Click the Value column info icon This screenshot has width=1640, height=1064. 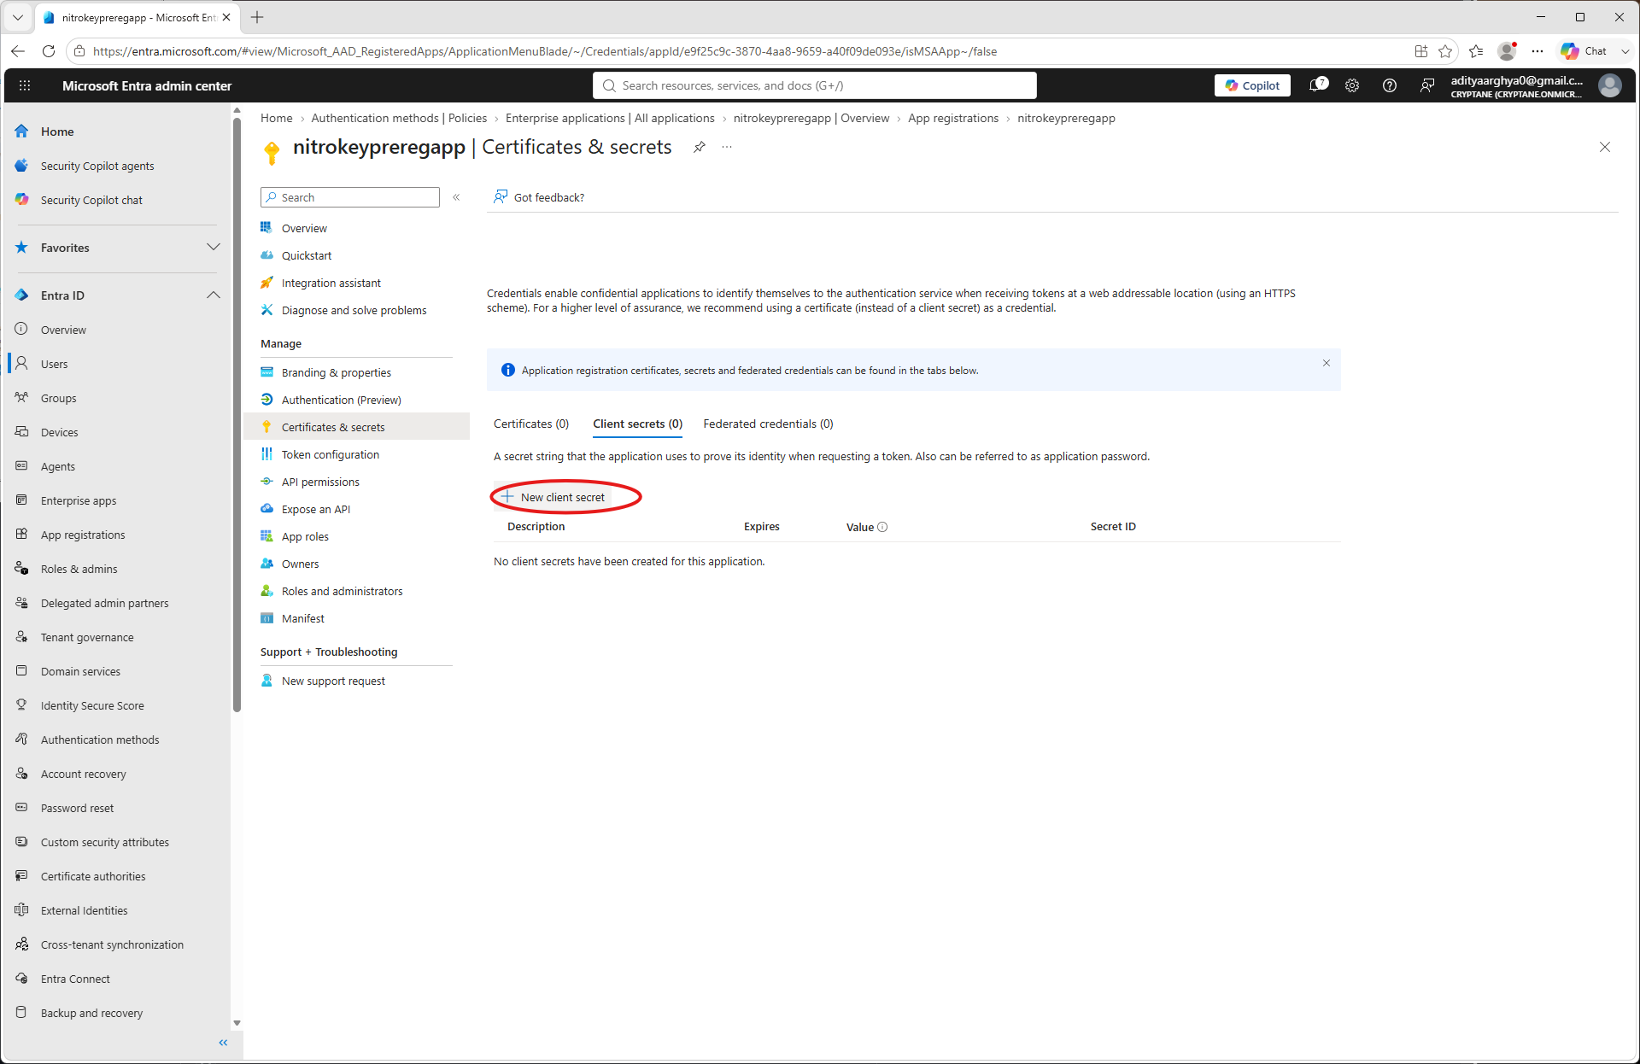(883, 527)
